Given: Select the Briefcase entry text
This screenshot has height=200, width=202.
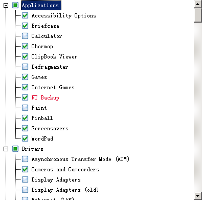Looking at the screenshot, I should tap(46, 26).
